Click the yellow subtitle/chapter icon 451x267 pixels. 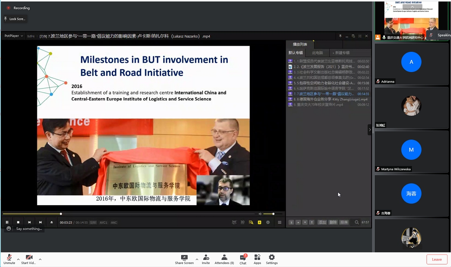(259, 222)
